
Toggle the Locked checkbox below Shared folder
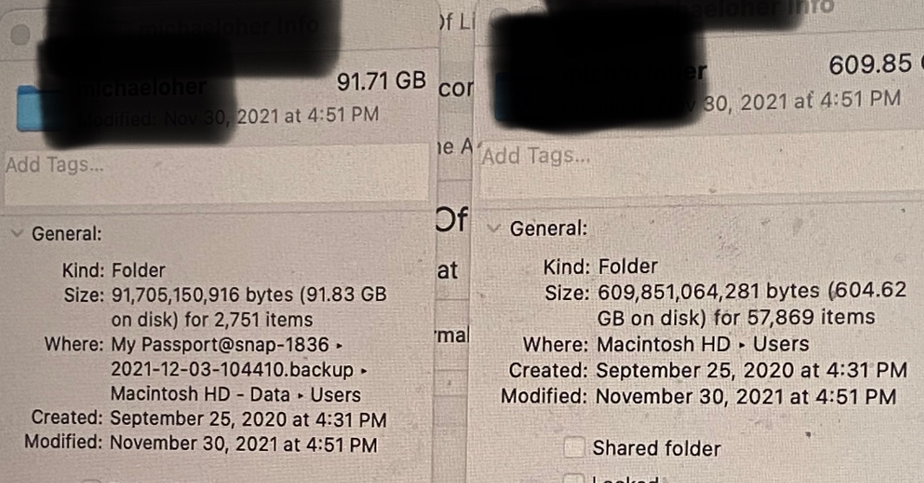574,478
